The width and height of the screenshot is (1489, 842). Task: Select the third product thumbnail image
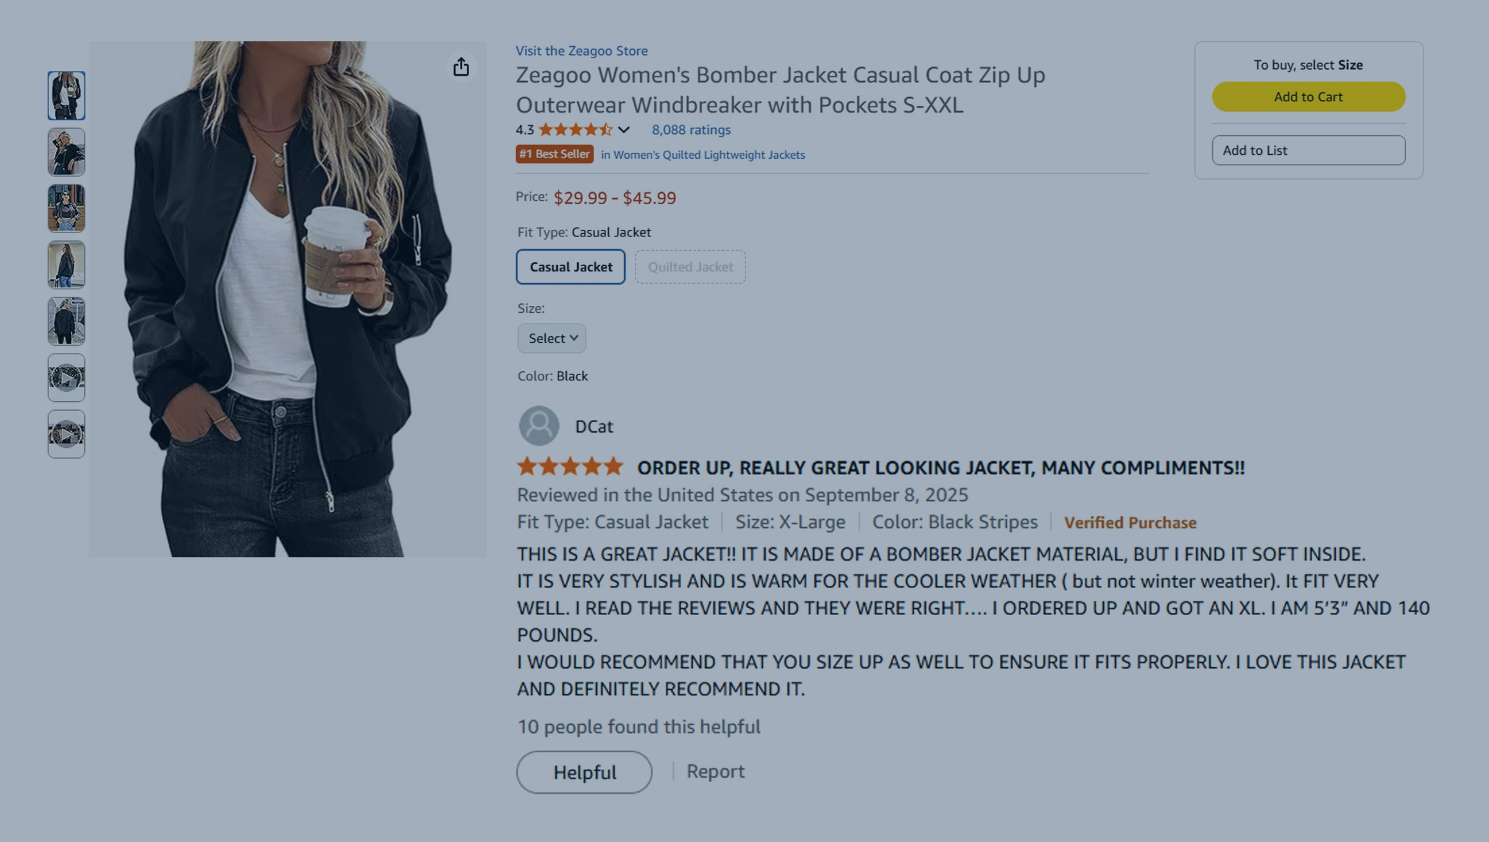coord(66,208)
